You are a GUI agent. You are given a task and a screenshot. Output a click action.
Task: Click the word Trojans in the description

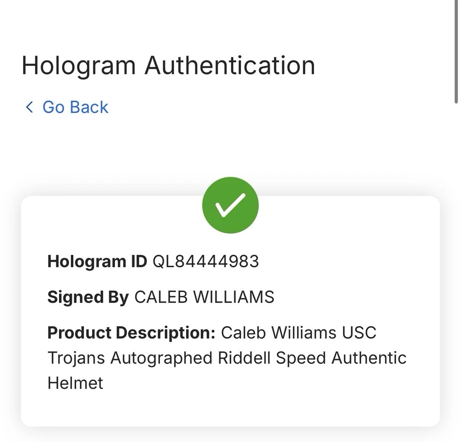pos(76,358)
